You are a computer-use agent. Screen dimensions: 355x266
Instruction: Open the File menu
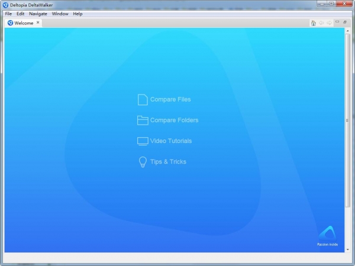coord(8,14)
